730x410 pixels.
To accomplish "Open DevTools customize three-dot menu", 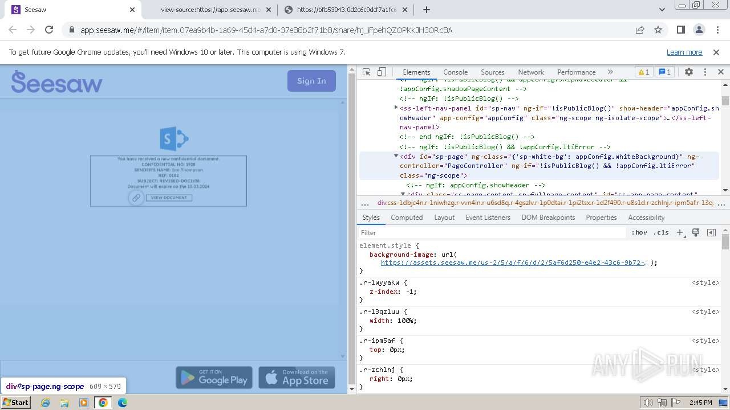I will pos(705,72).
